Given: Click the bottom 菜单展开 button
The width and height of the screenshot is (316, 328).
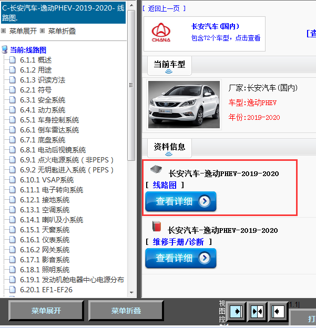Looking at the screenshot, I should pos(46,311).
